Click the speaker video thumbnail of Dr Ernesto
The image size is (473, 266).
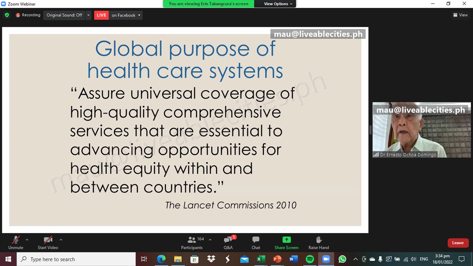coord(422,130)
